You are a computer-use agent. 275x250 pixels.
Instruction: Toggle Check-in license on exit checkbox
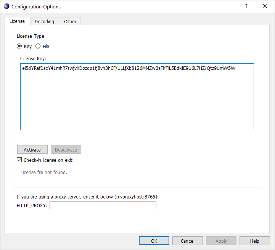point(20,160)
